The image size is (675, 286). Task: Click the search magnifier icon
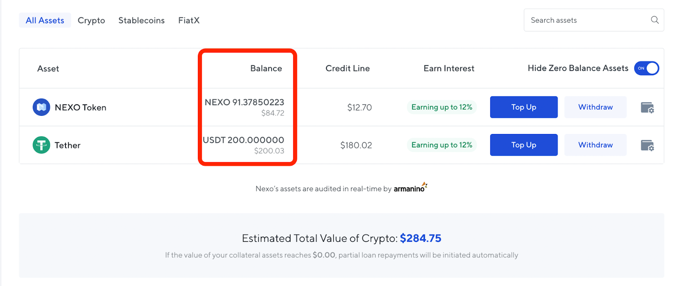coord(654,20)
